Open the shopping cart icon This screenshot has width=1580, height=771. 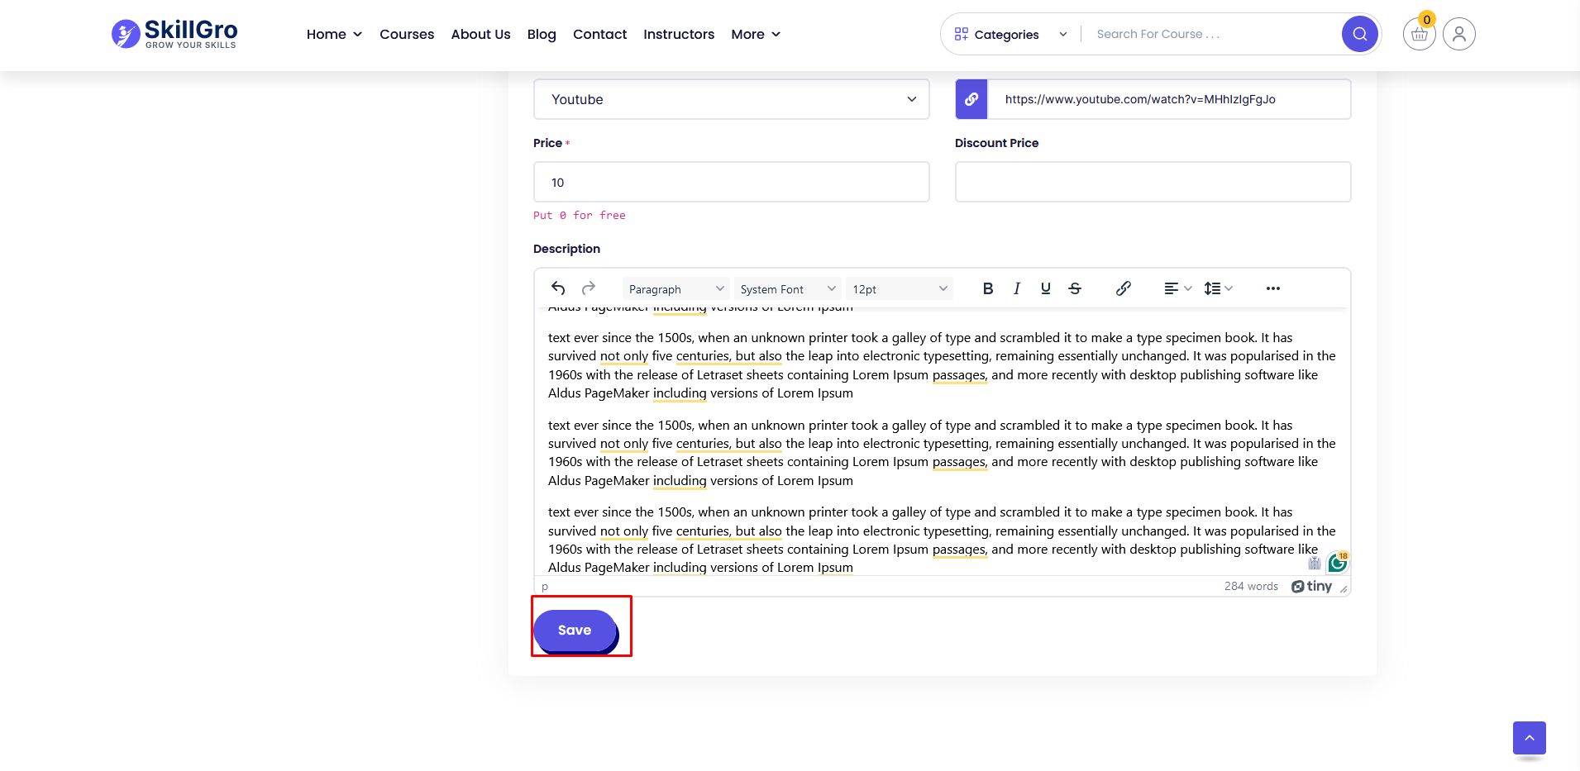pos(1419,34)
